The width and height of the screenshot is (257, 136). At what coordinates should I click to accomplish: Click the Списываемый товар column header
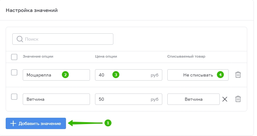click(x=186, y=56)
